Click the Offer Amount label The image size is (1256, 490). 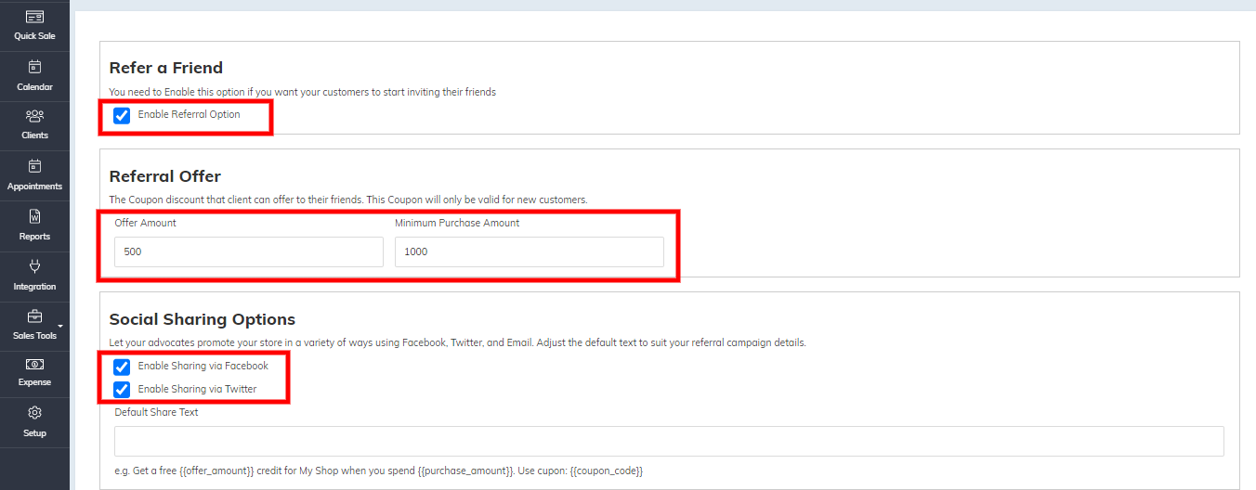pos(145,223)
